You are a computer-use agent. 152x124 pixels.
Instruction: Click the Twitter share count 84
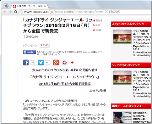[x=47, y=63]
